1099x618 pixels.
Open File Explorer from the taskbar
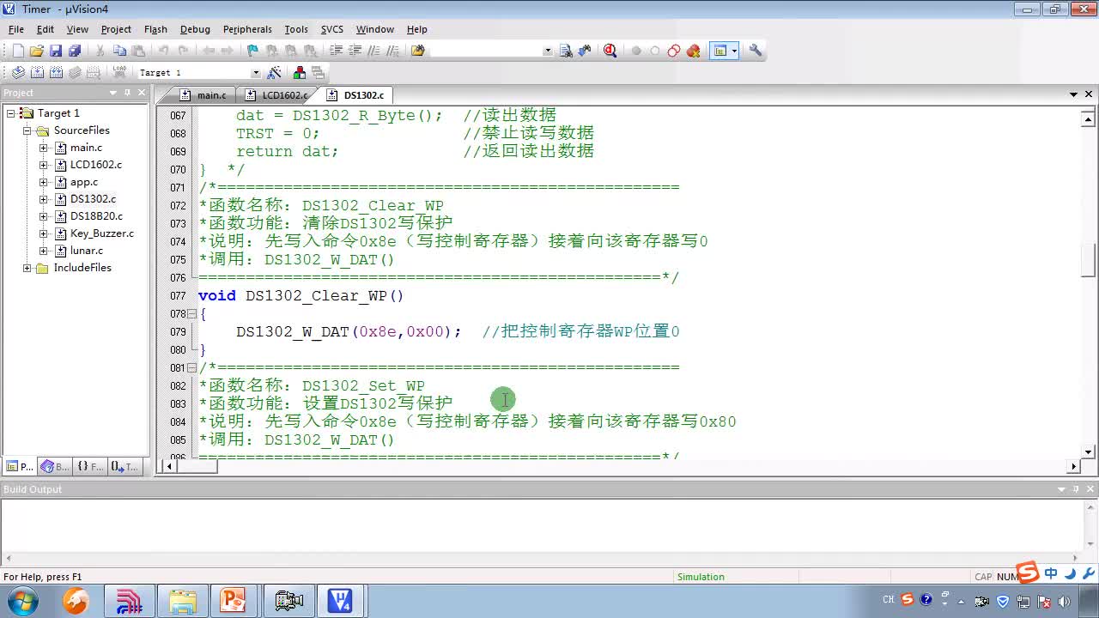click(182, 601)
